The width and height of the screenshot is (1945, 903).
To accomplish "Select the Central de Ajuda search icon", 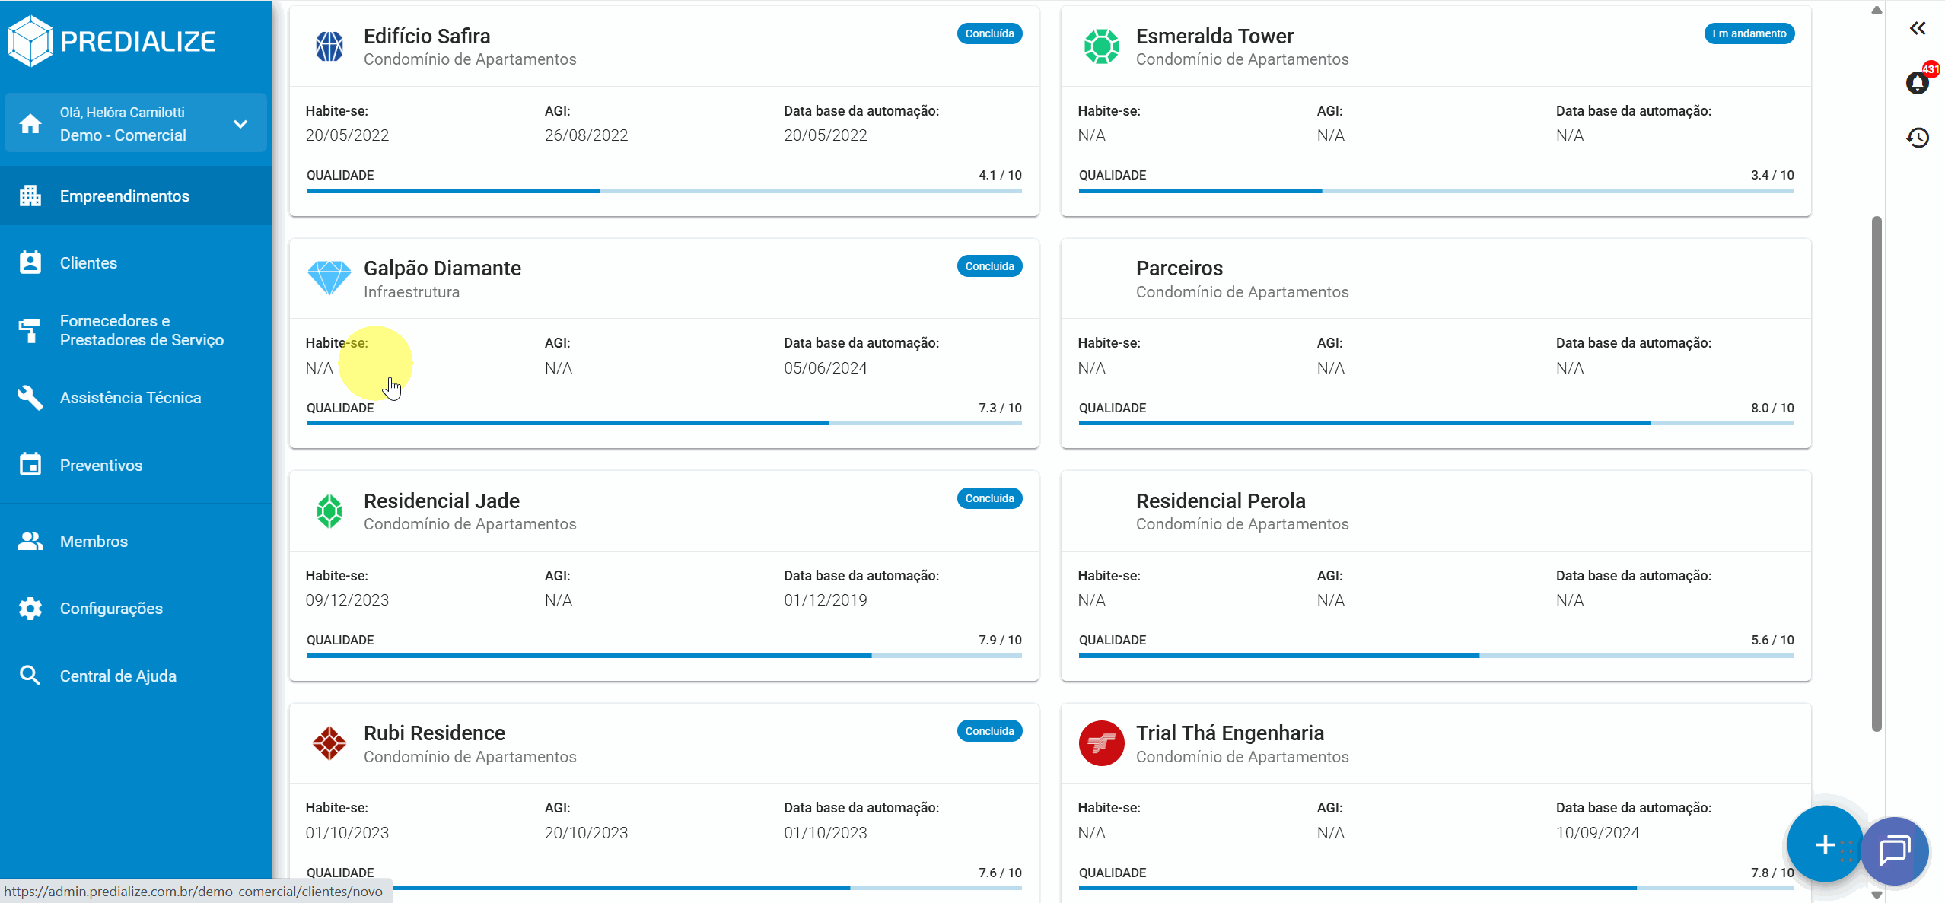I will pos(30,675).
